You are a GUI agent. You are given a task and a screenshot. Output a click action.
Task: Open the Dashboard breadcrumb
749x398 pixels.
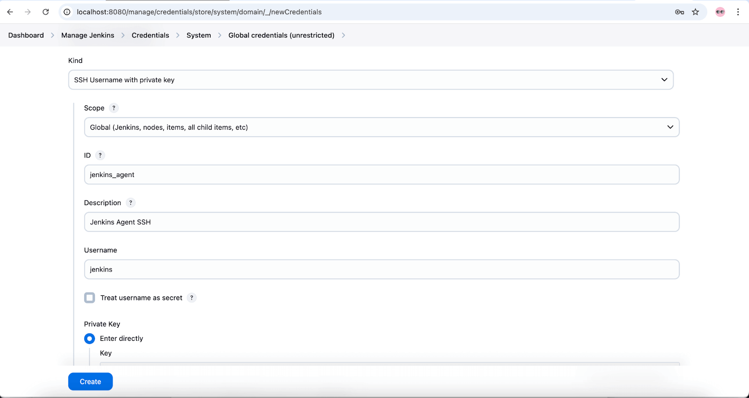click(x=26, y=35)
